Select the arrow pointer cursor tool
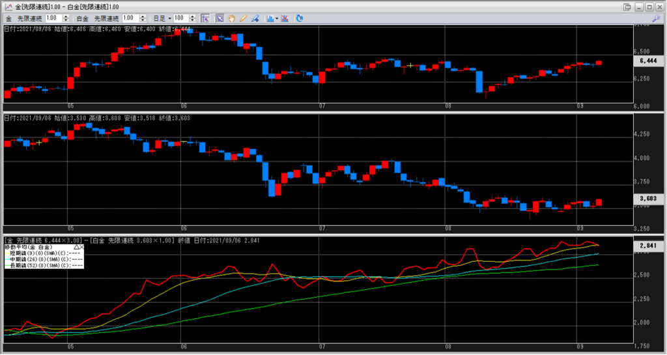Screen dimensions: 667x355 (220, 18)
